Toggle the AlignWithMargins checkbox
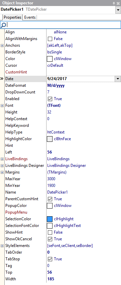121x285 pixels. coord(50,39)
